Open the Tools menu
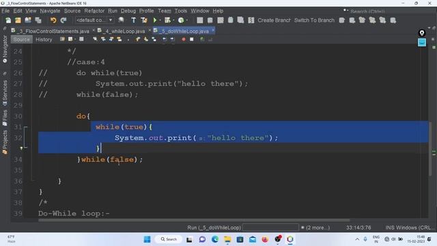Screen dimensions: 437x246 (180, 11)
